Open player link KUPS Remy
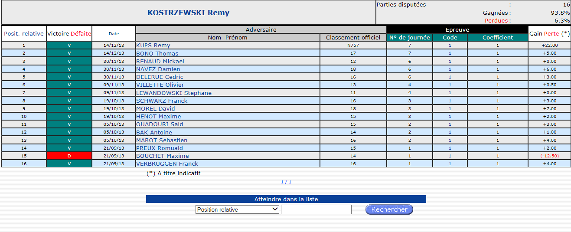 (153, 46)
